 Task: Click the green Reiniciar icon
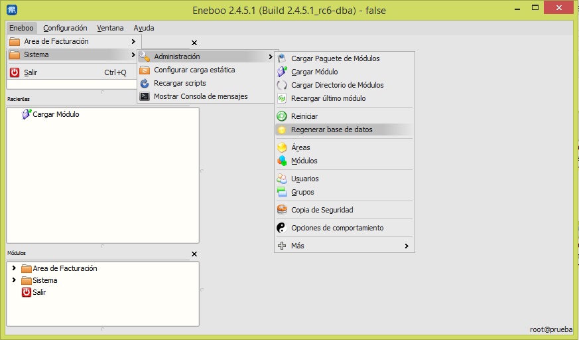[x=282, y=116]
